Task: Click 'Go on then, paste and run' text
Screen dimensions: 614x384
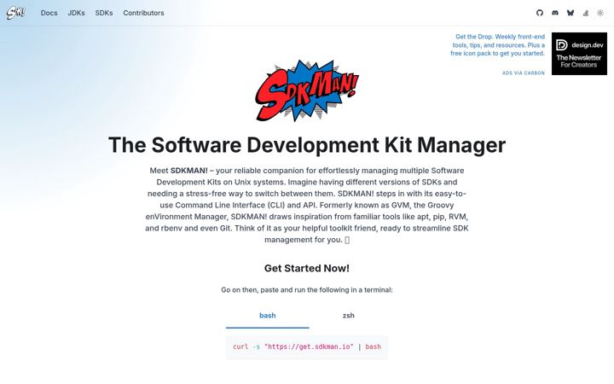Action: pyautogui.click(x=307, y=290)
